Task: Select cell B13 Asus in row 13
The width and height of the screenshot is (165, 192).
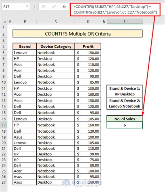Action: [x=25, y=101]
